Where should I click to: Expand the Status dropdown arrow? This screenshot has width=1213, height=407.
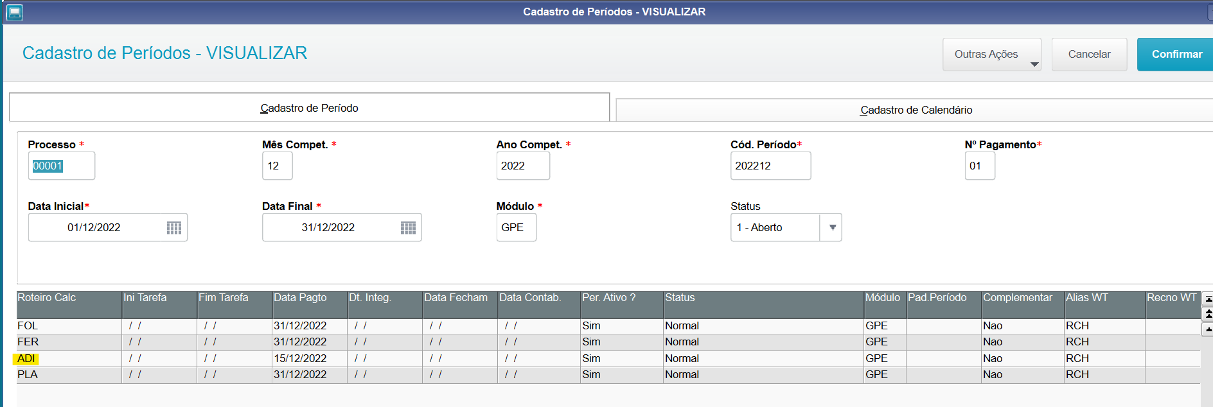(832, 227)
